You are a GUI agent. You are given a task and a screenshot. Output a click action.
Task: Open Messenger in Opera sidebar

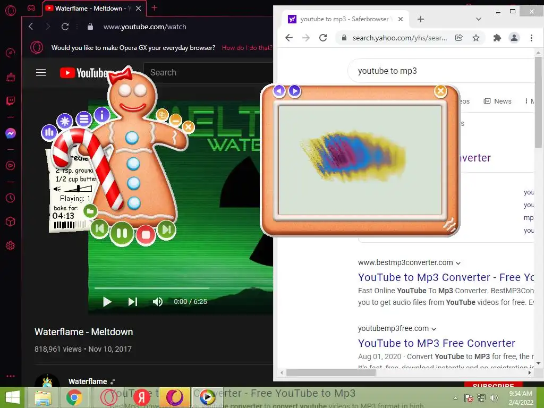pyautogui.click(x=11, y=133)
